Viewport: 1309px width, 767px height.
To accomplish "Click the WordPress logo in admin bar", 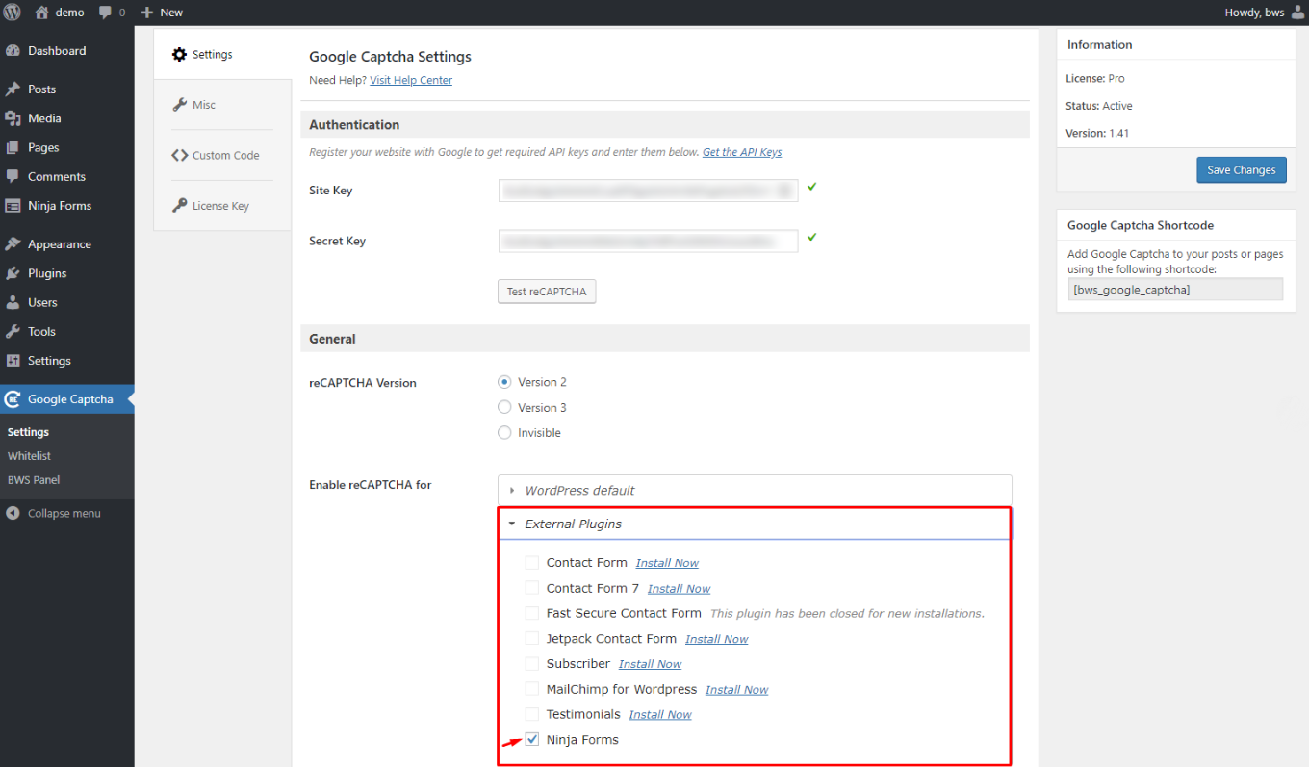I will 13,13.
